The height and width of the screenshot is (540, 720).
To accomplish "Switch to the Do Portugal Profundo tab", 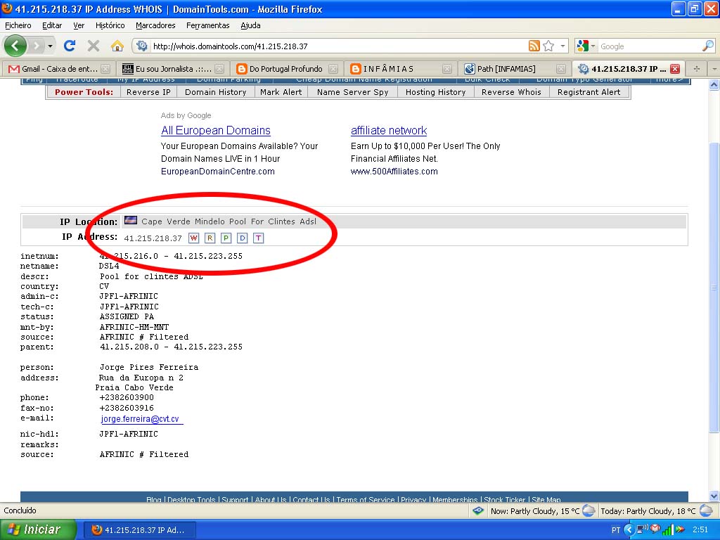I will [287, 69].
